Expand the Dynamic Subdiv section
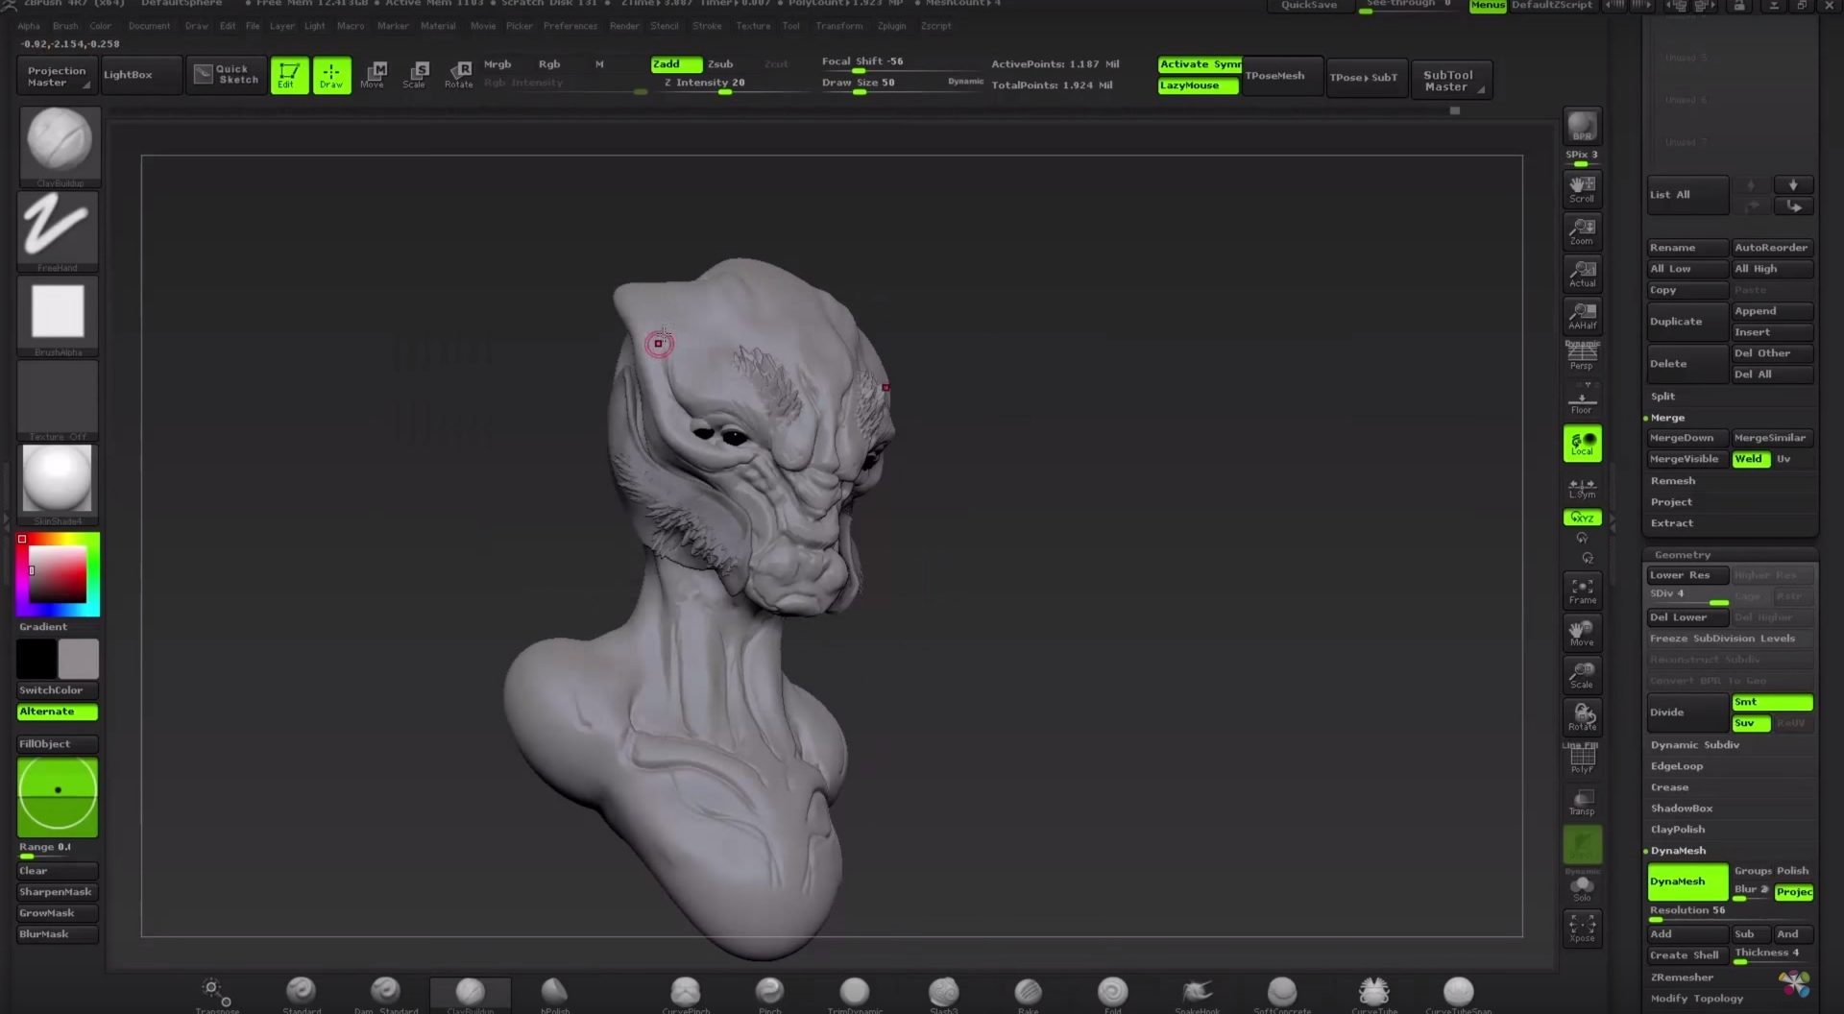This screenshot has width=1844, height=1014. pyautogui.click(x=1695, y=745)
